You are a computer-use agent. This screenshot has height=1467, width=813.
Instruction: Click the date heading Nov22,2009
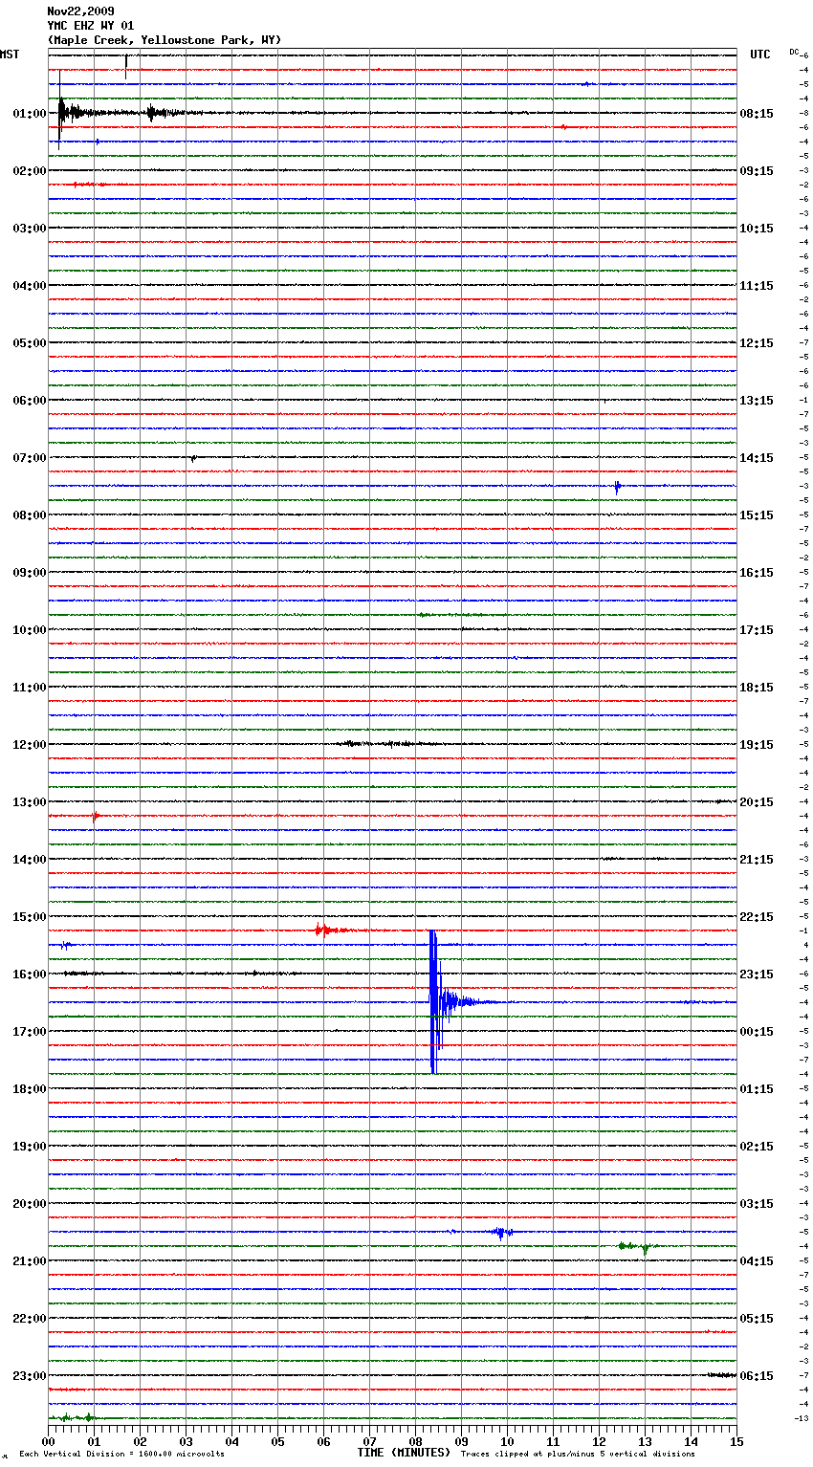coord(80,11)
